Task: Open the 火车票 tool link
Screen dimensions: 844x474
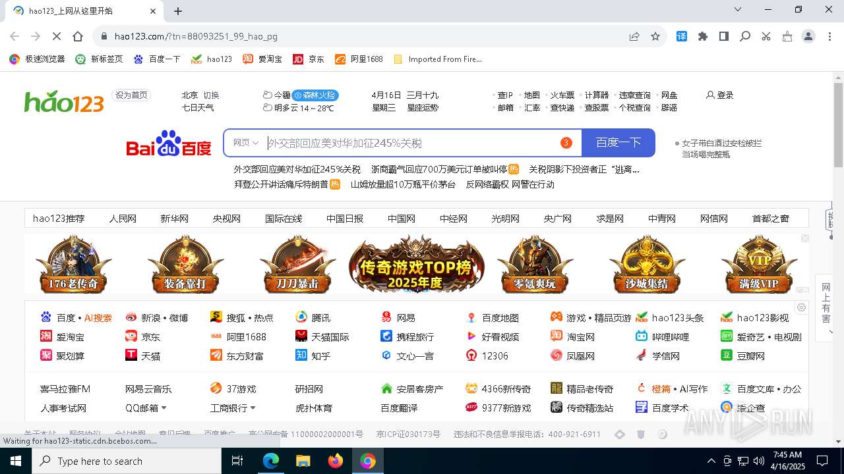Action: click(x=562, y=95)
